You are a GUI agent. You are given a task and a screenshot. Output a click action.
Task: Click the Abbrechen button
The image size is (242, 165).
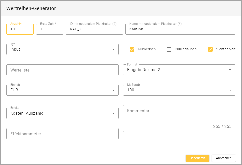224,158
